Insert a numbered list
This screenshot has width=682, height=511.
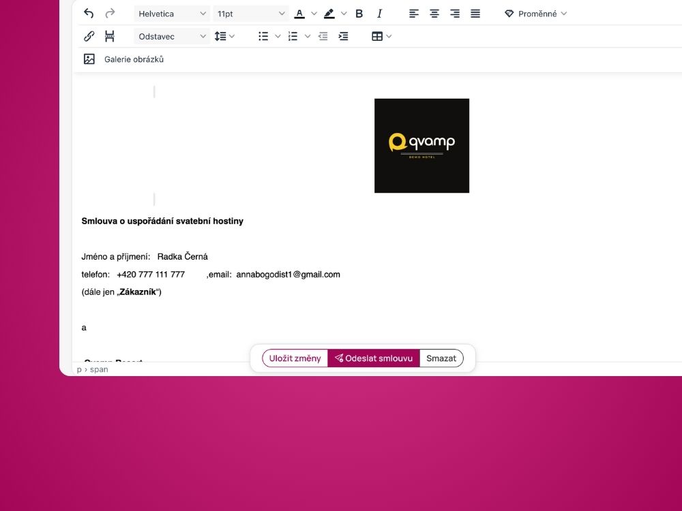pos(293,36)
